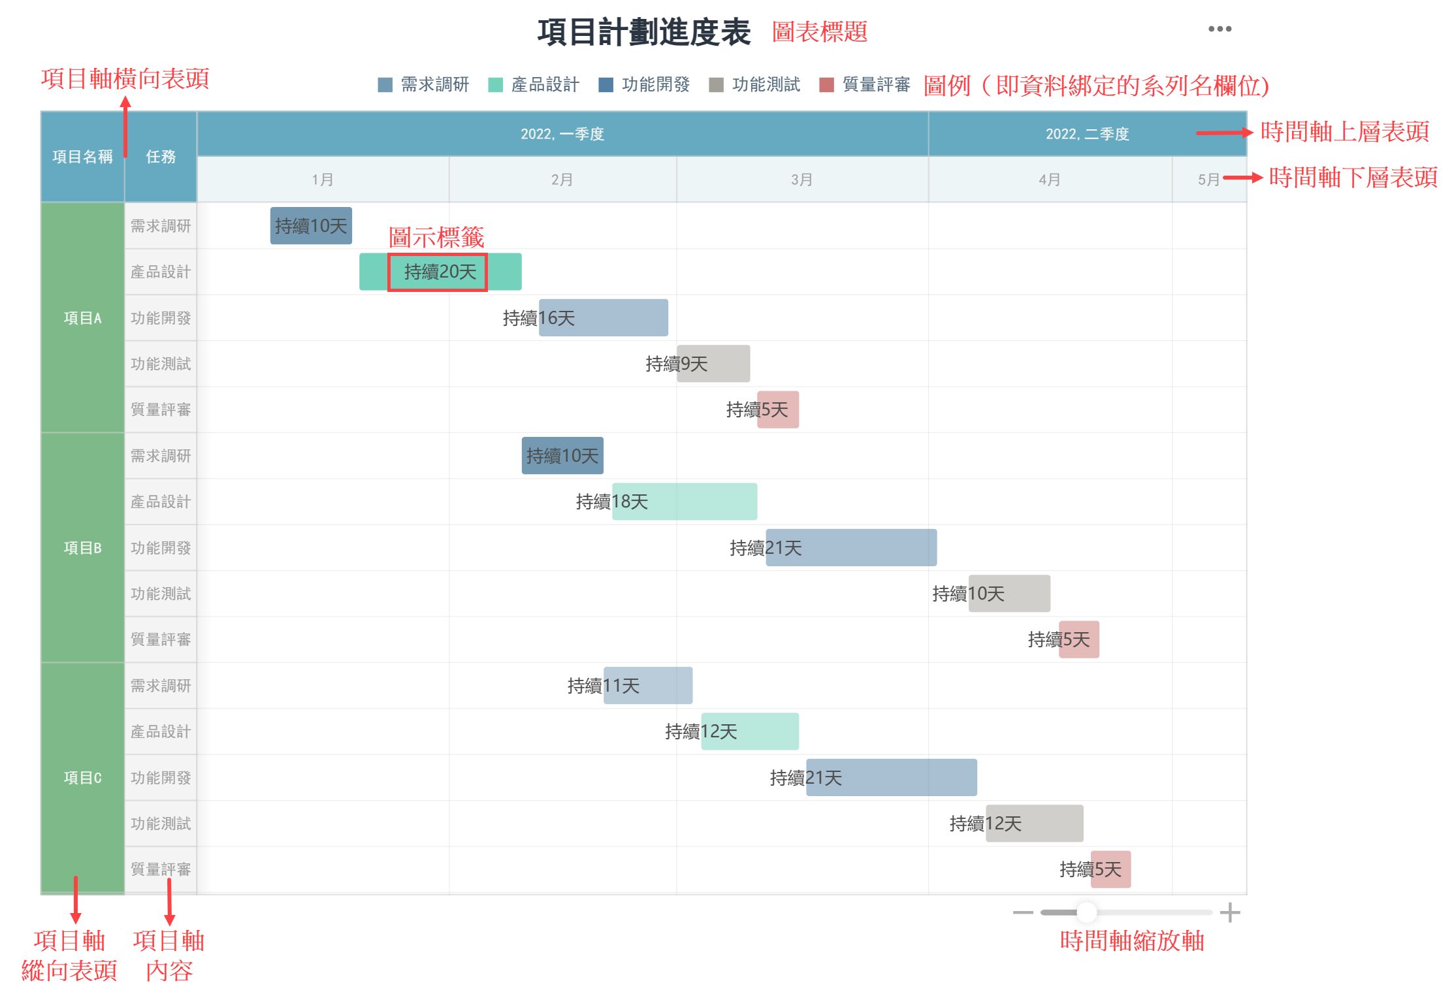The height and width of the screenshot is (994, 1454).
Task: Open the three-dot more options menu
Action: (x=1219, y=29)
